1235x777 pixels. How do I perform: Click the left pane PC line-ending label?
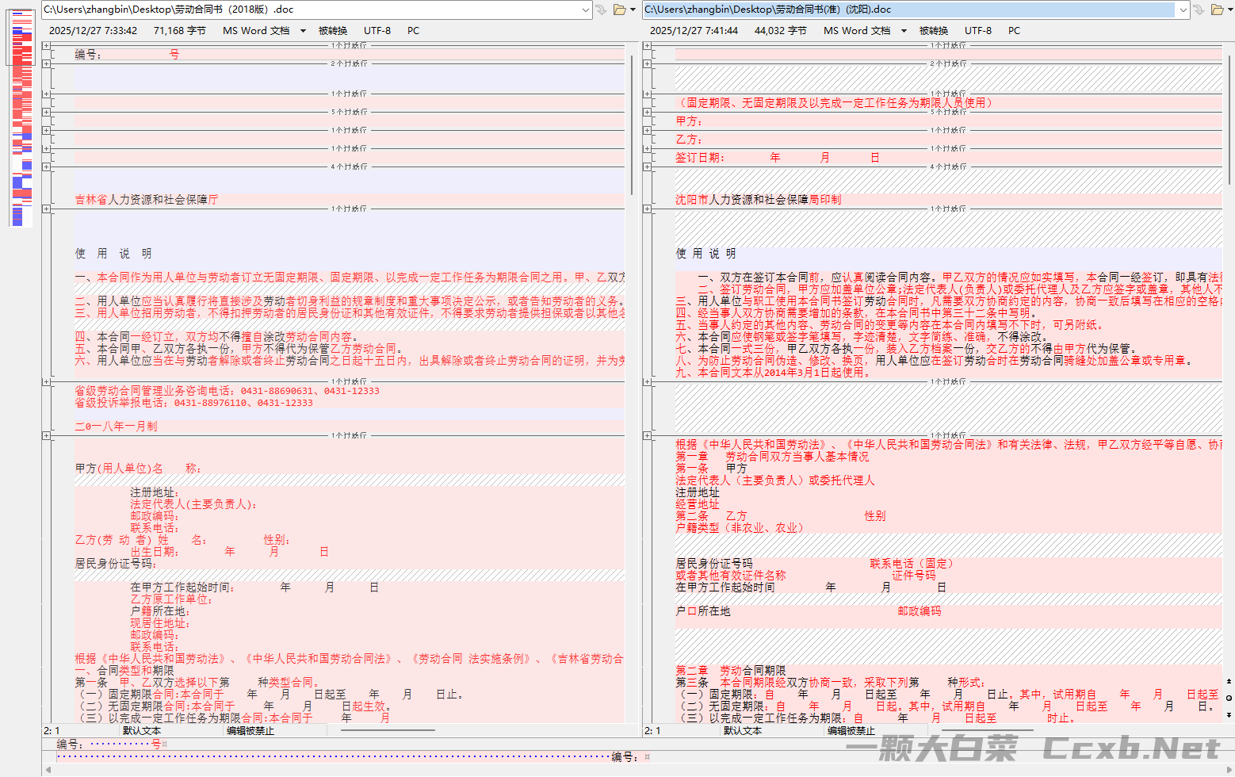tap(413, 31)
